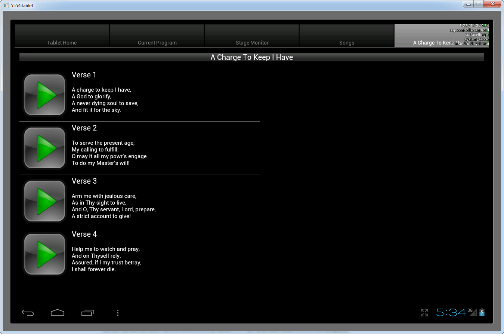Click the Verse 2 heading

(84, 128)
